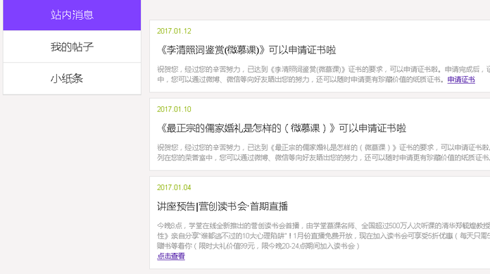Screen dimensions: 490x274
Task: Open the 李清照词鉴赏 certificate message title
Action: pyautogui.click(x=246, y=50)
